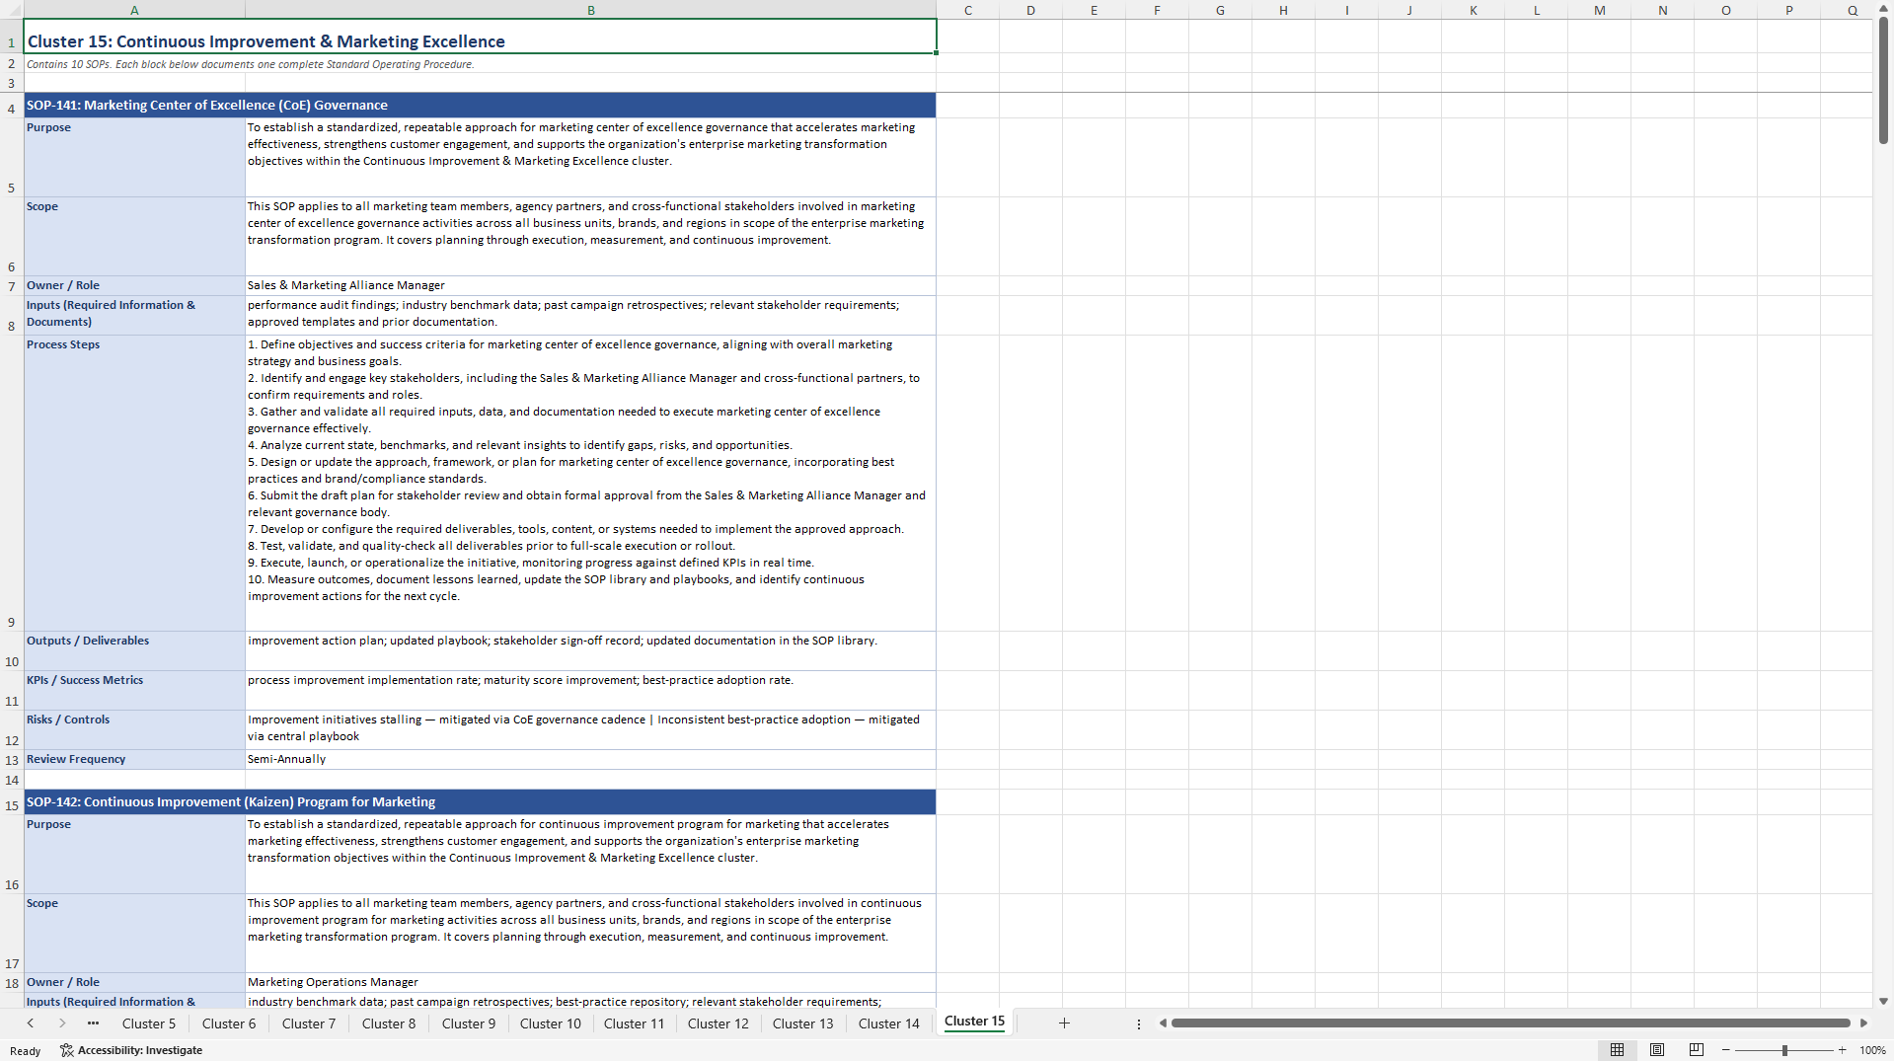This screenshot has width=1894, height=1061.
Task: Switch to Page Break Preview icon
Action: [x=1697, y=1050]
